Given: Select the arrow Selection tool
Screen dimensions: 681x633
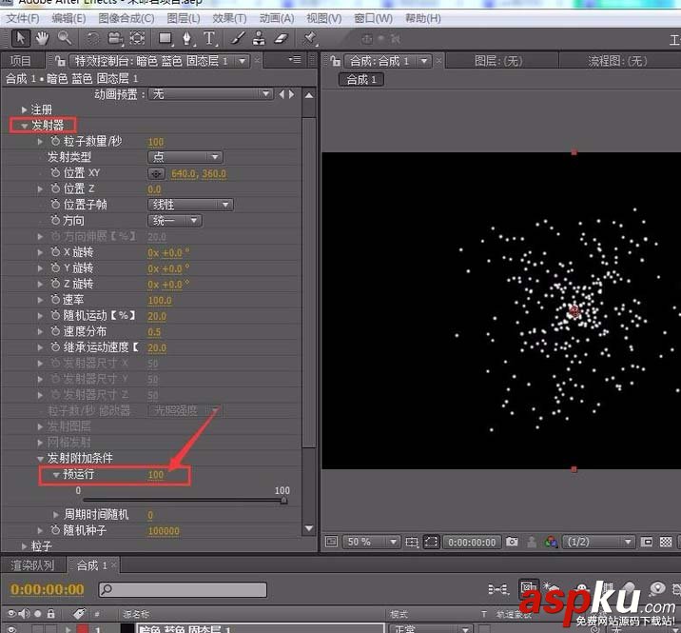Looking at the screenshot, I should tap(20, 38).
